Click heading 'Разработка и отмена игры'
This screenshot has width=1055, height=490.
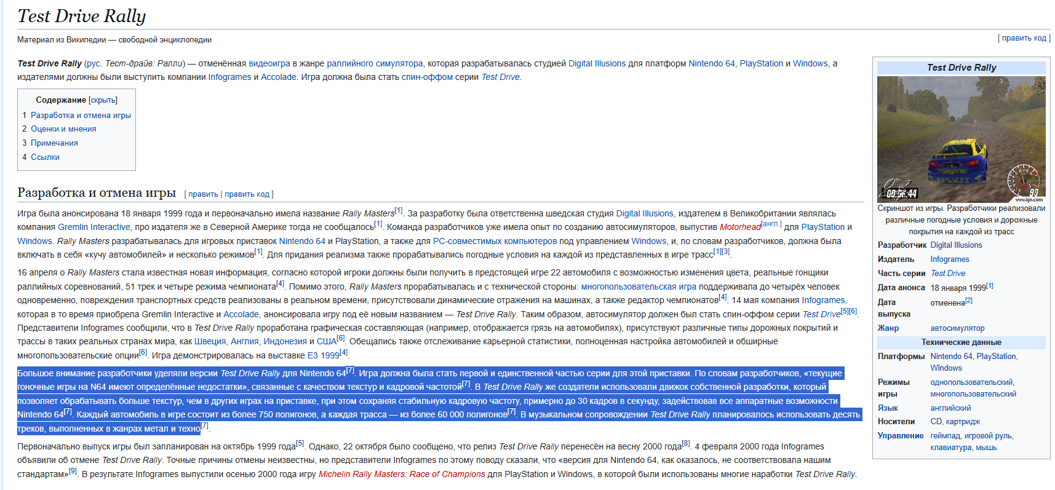point(97,192)
